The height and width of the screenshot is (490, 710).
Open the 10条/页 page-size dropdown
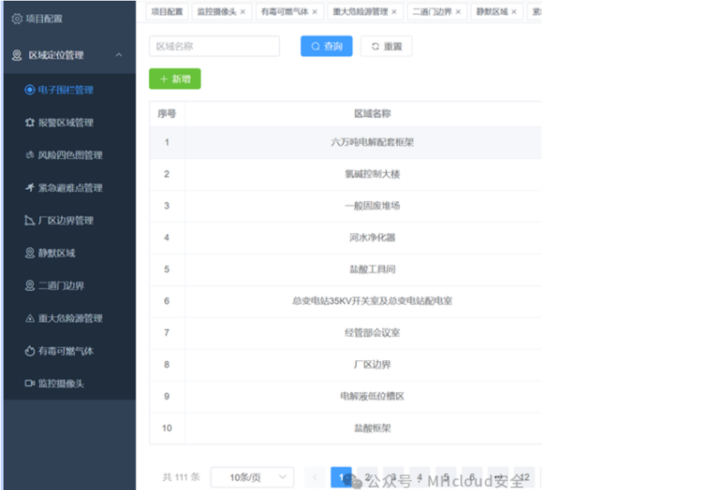coord(252,478)
